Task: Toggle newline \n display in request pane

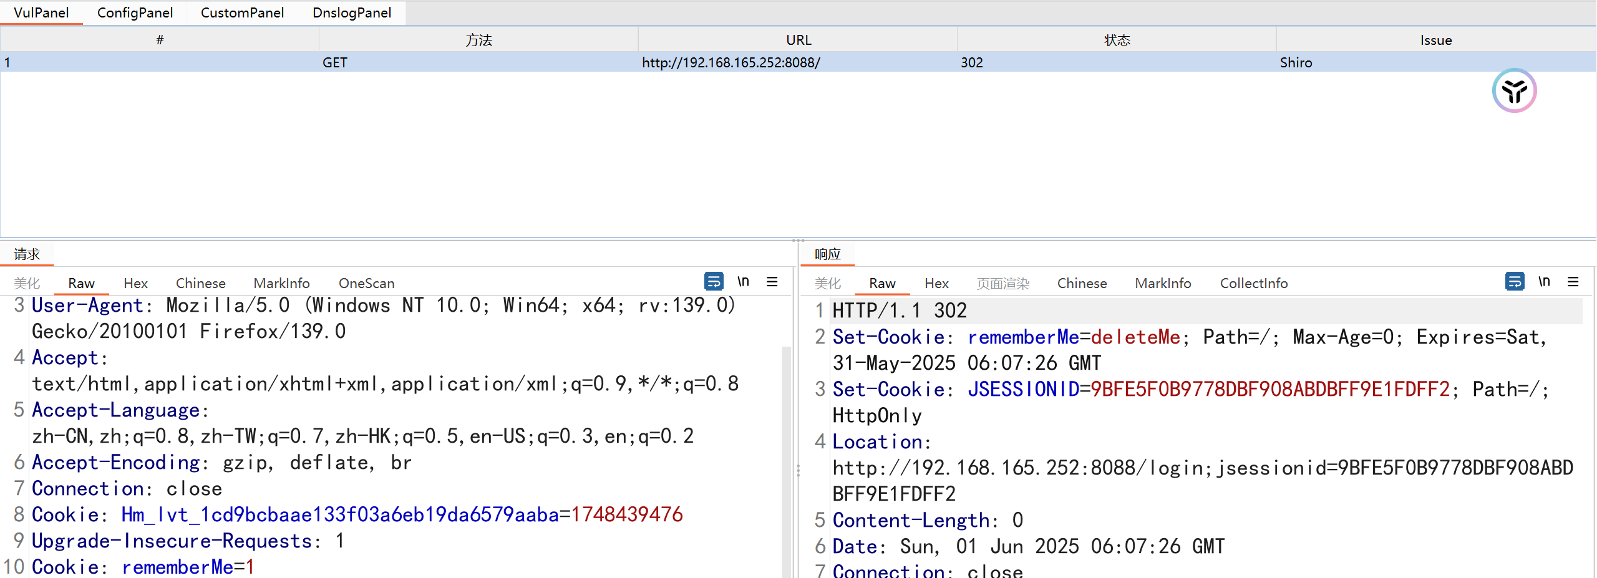Action: [x=743, y=282]
